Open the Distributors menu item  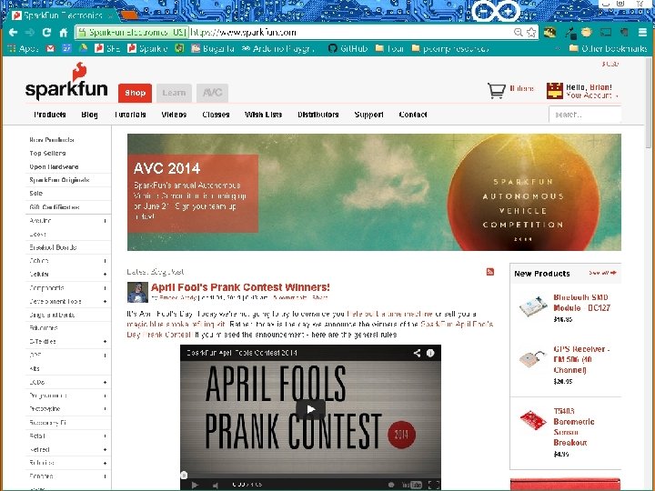point(317,115)
